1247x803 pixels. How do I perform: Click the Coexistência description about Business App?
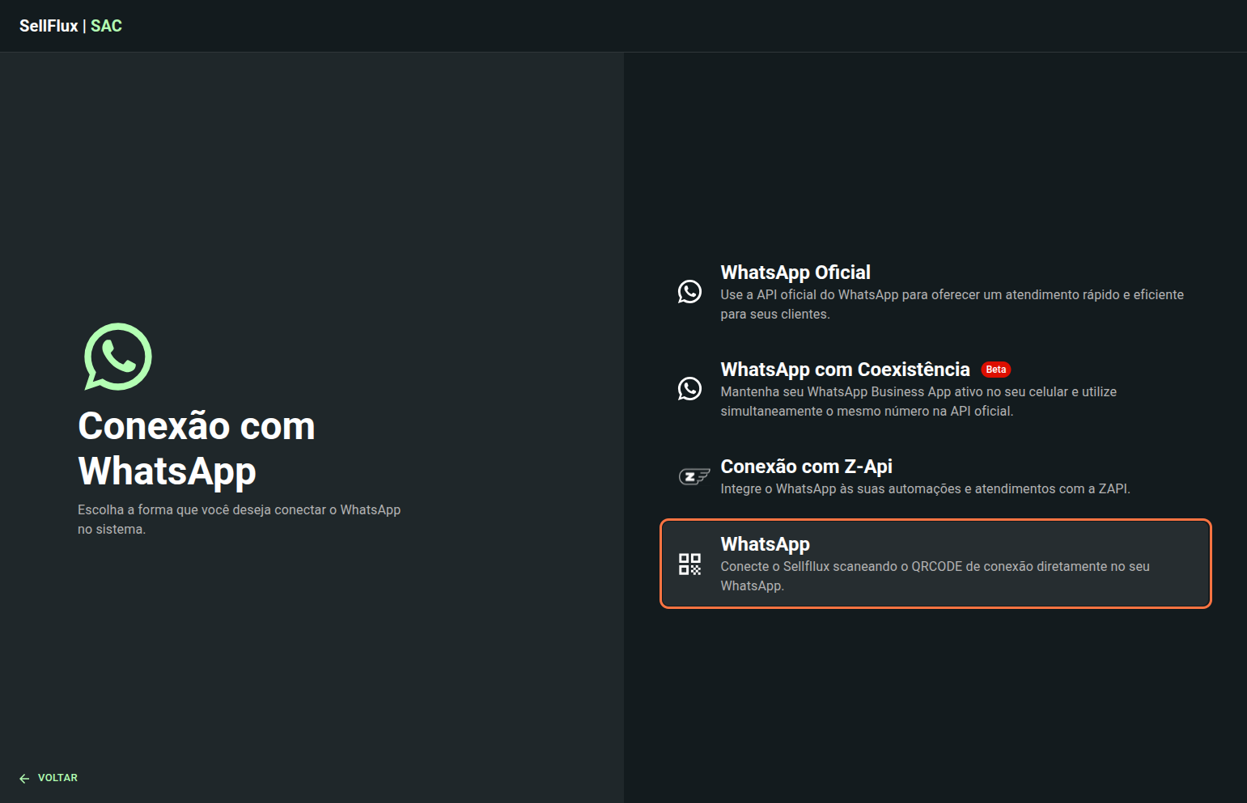click(918, 401)
